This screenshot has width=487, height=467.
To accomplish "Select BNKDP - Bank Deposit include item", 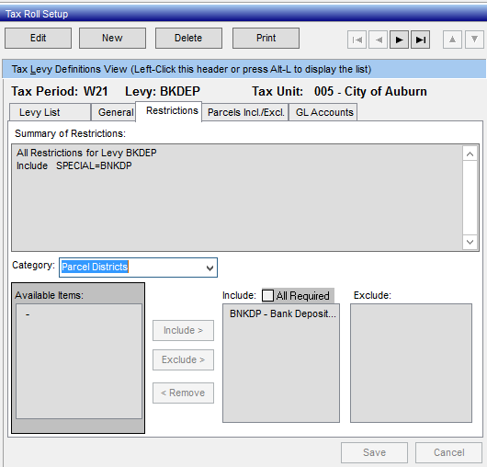I will (283, 313).
